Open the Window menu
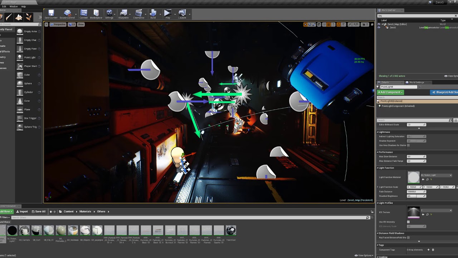458x258 pixels. pos(14,6)
